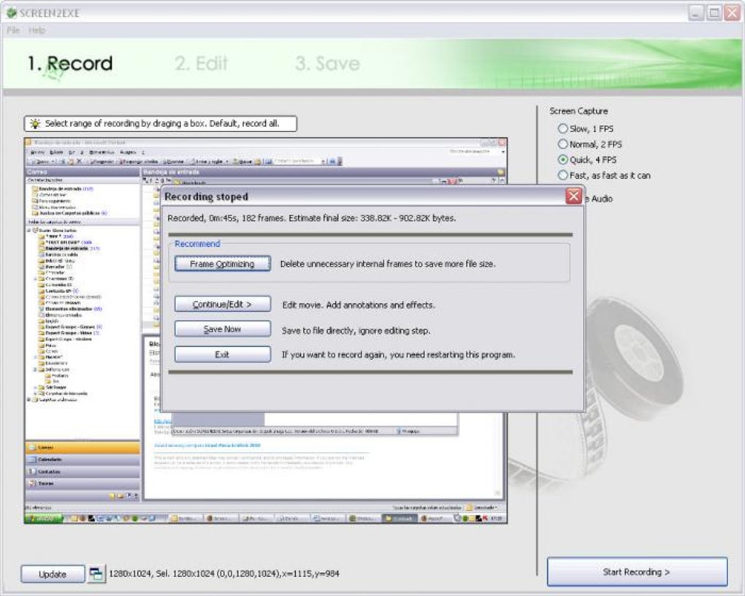The height and width of the screenshot is (596, 745).
Task: Close the Recording stoped dialog
Action: coord(574,196)
